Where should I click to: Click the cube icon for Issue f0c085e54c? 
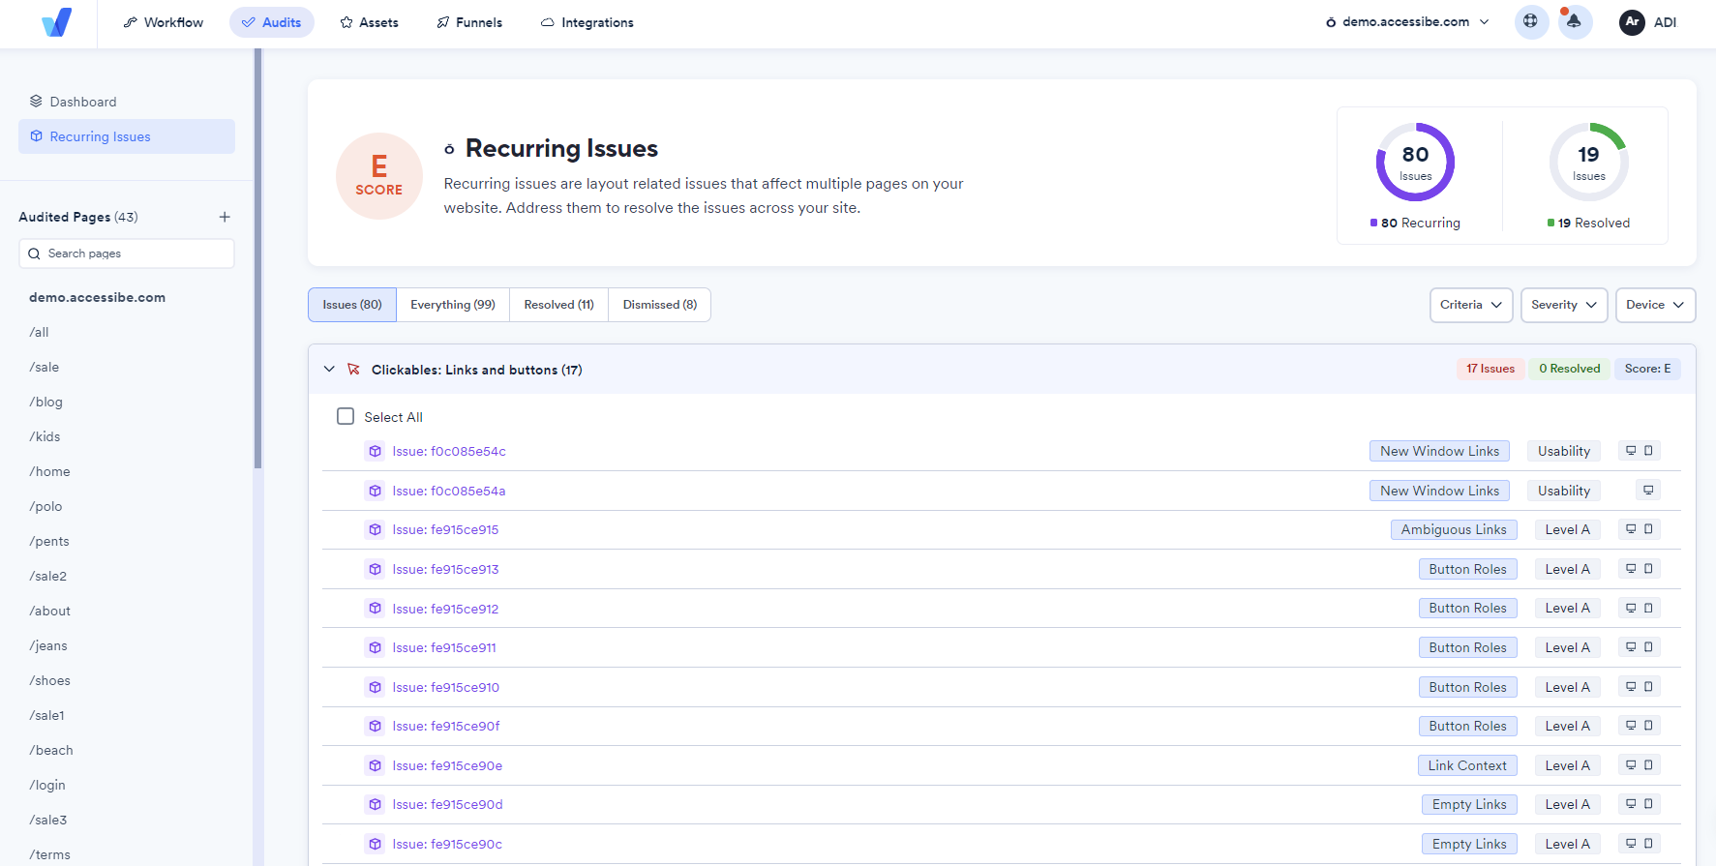coord(375,451)
